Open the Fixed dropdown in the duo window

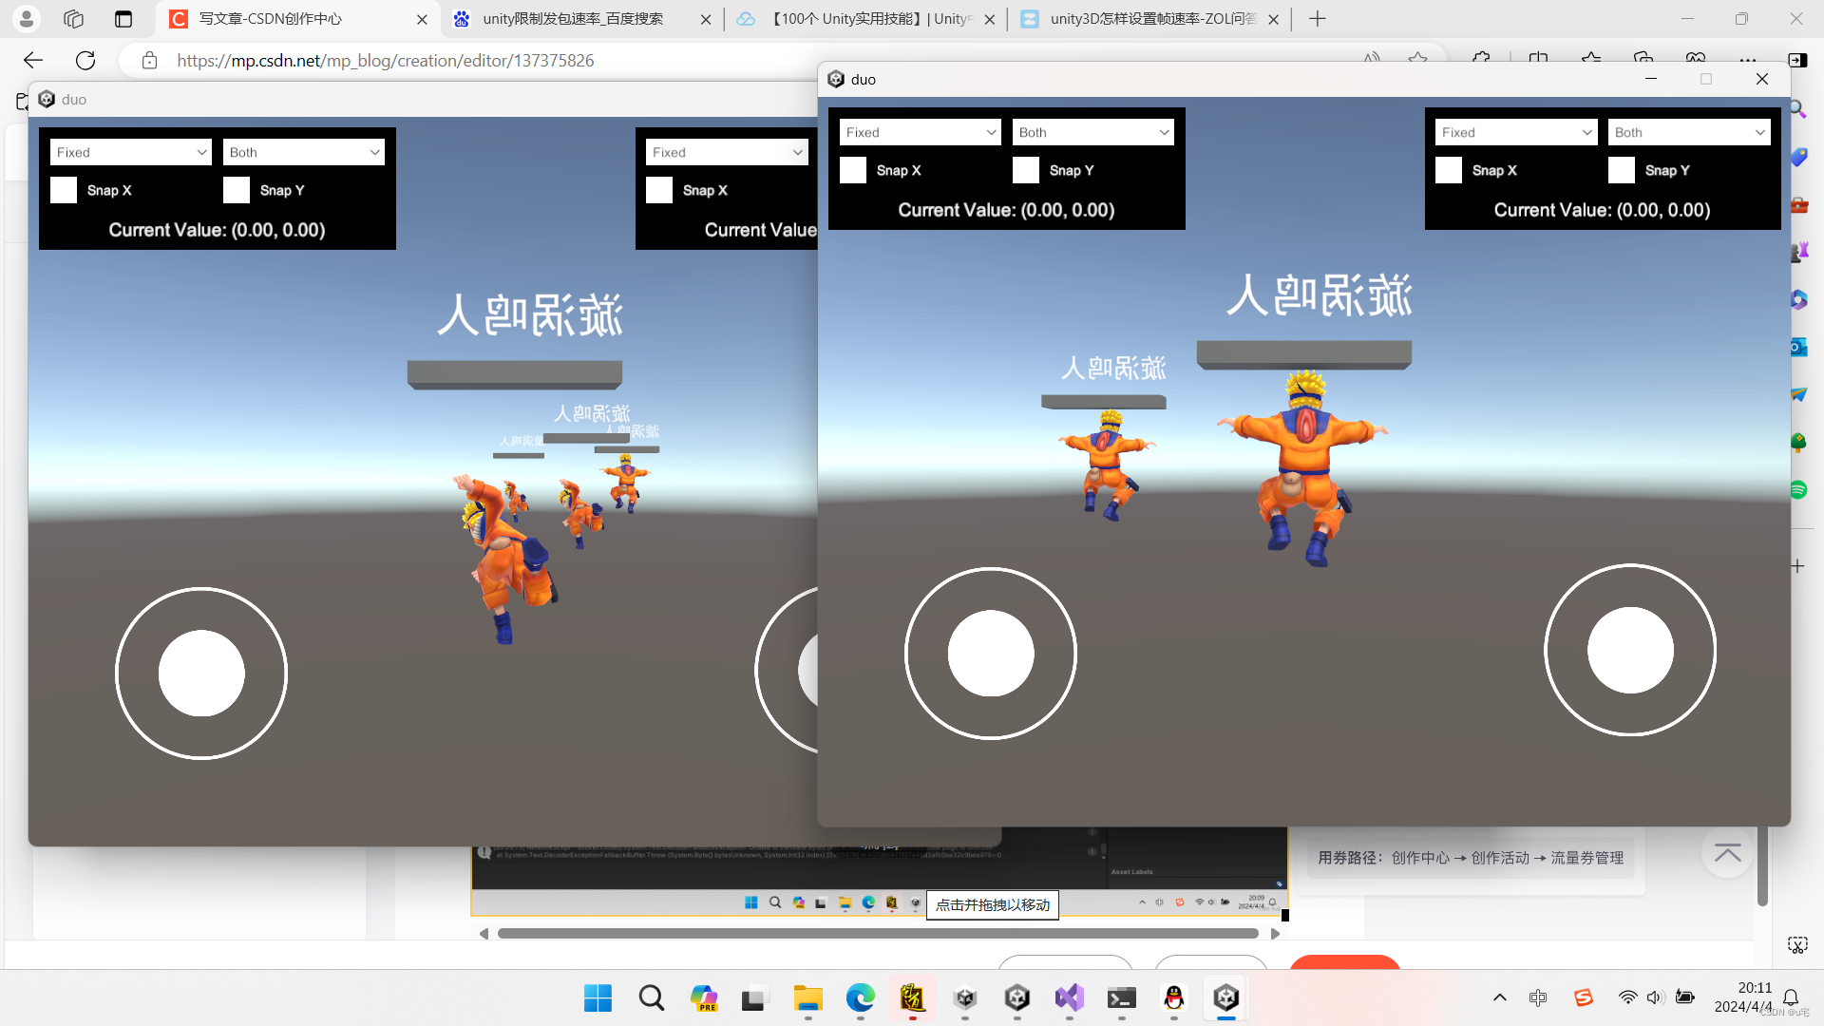(x=919, y=132)
